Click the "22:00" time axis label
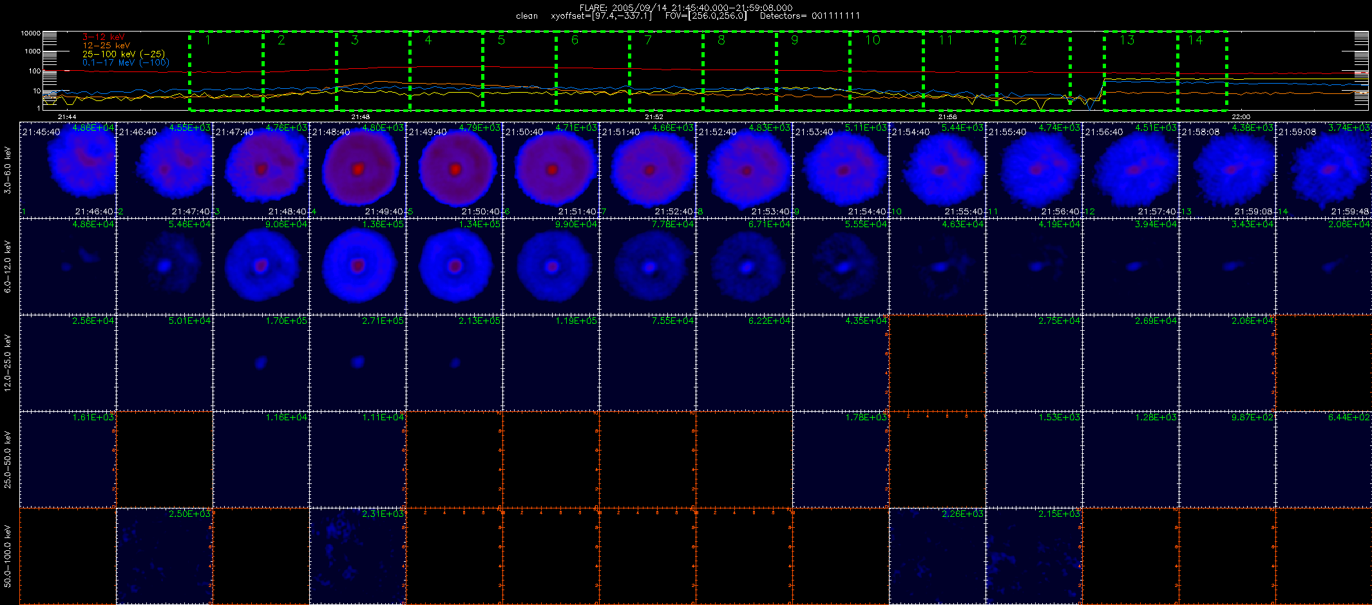Image resolution: width=1372 pixels, height=605 pixels. (x=1241, y=116)
